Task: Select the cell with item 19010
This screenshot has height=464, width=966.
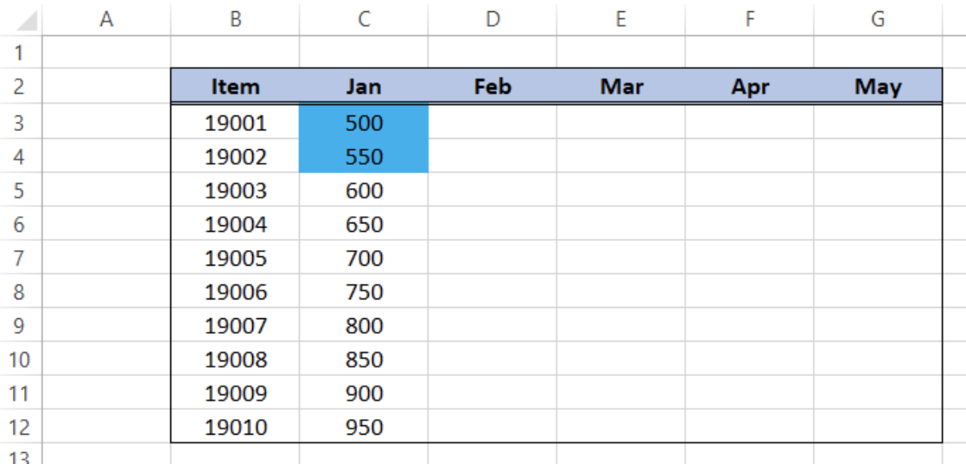Action: (235, 427)
